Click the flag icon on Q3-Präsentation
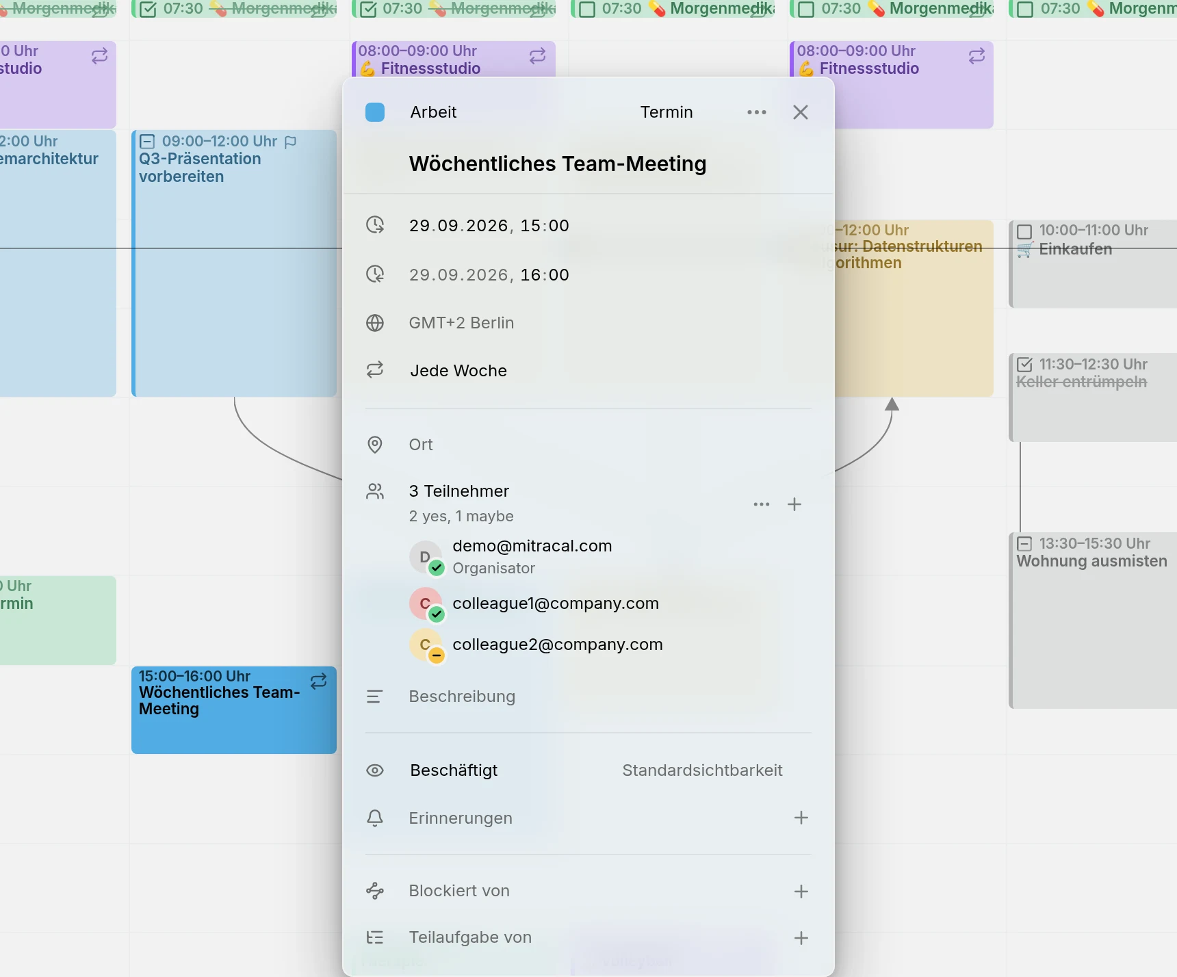Screen dimensions: 1177x977 [290, 142]
